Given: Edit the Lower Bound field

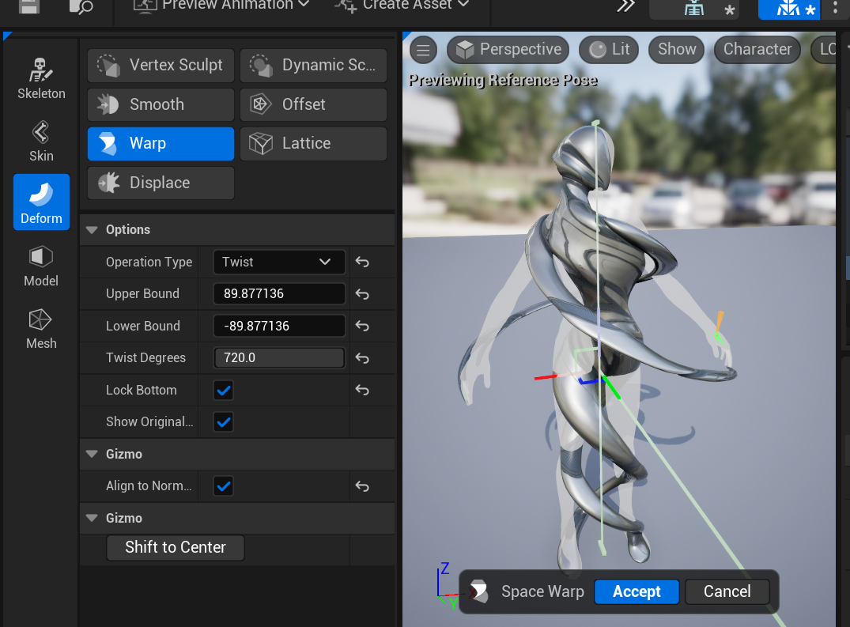Looking at the screenshot, I should (x=279, y=327).
